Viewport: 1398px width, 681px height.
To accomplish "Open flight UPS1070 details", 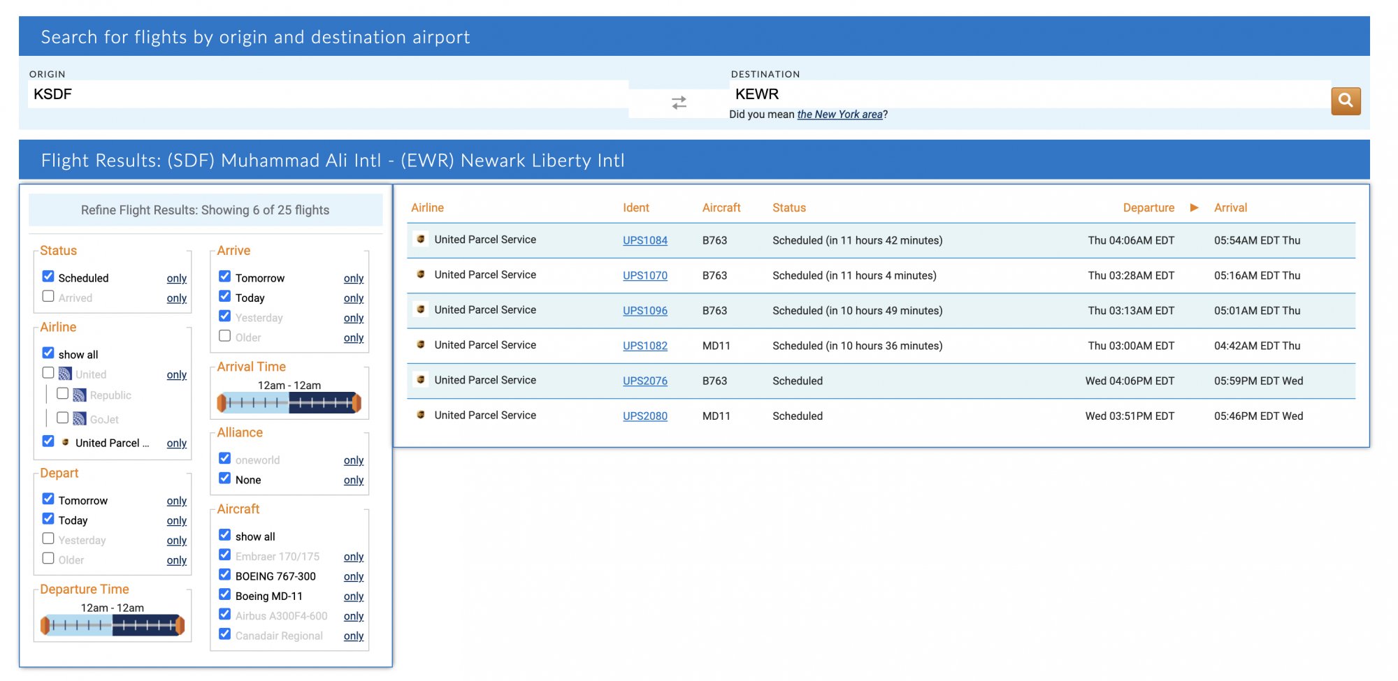I will click(645, 275).
